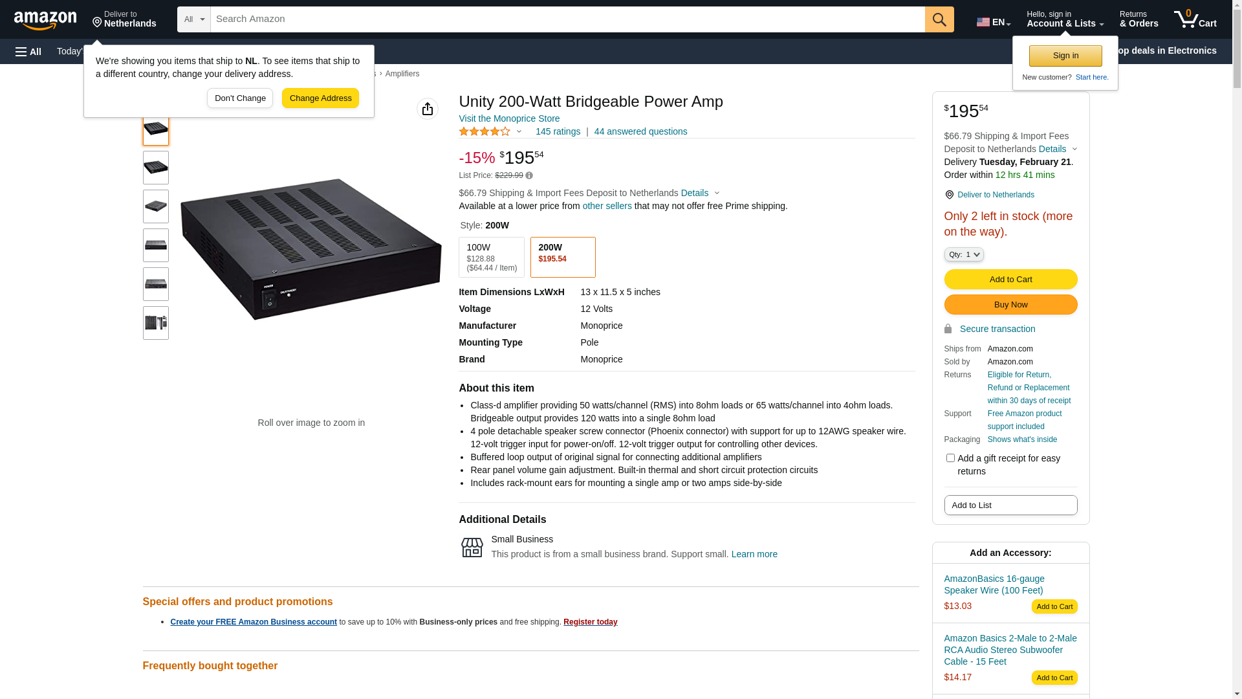
Task: Visit the Monoprice Store link
Action: [x=509, y=118]
